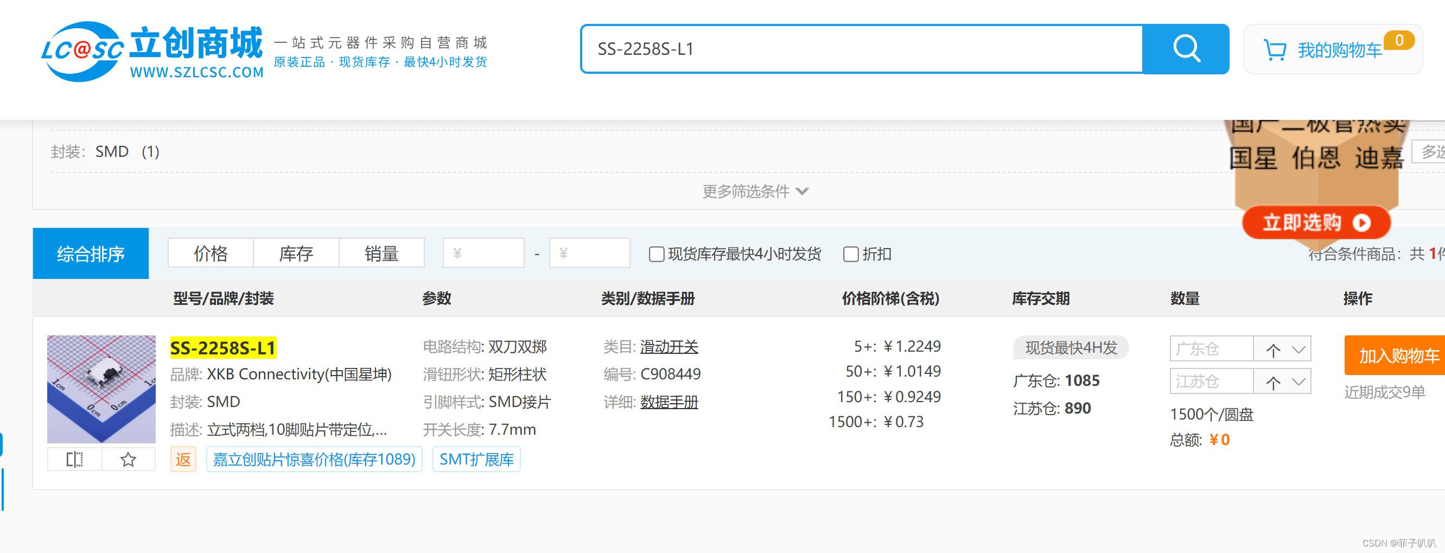This screenshot has width=1445, height=553.
Task: Open the switch product thumbnail
Action: pyautogui.click(x=101, y=389)
